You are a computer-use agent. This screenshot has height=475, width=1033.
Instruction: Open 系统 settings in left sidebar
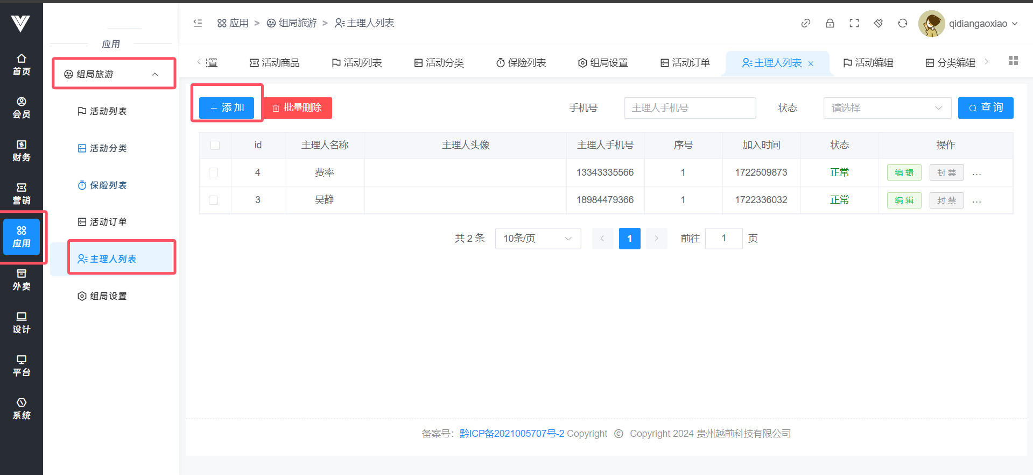22,408
